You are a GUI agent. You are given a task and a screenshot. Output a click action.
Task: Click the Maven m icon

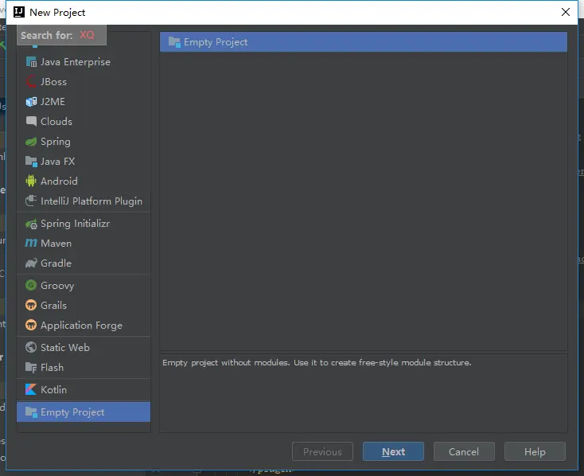pos(31,243)
